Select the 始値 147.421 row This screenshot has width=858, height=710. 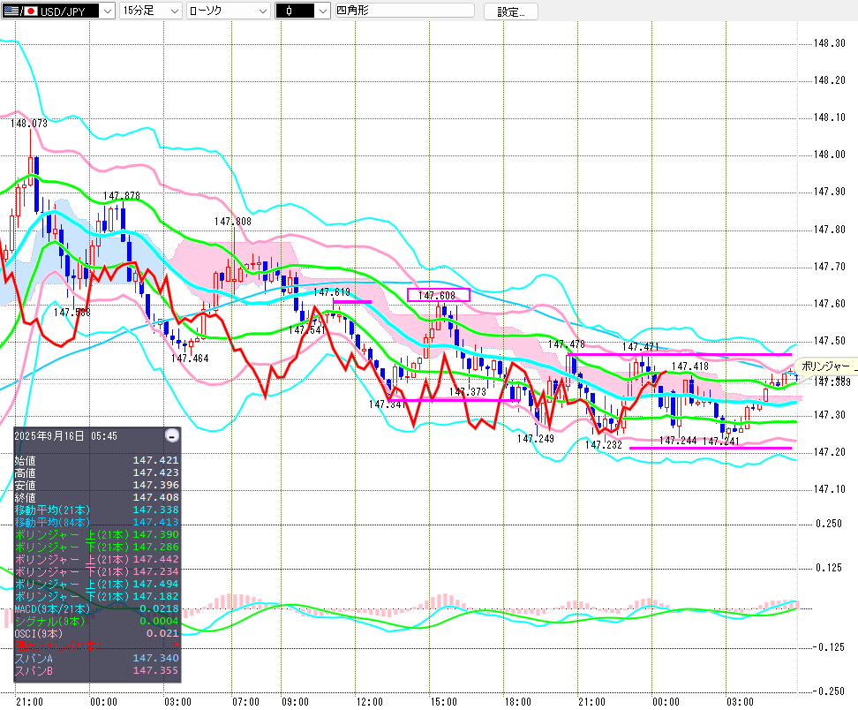pos(97,460)
